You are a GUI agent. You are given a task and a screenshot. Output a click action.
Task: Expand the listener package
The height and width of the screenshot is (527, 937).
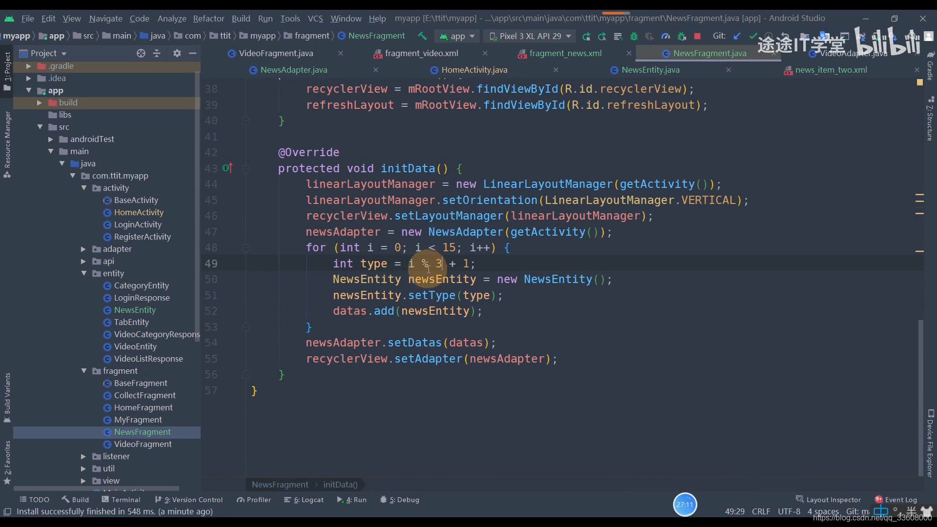click(83, 456)
